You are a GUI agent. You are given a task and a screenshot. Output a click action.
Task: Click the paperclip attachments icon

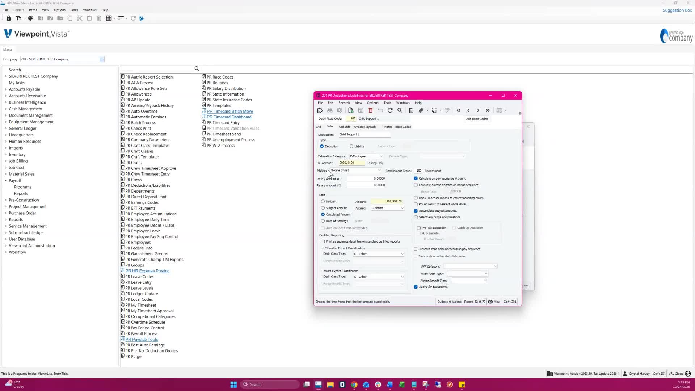click(x=421, y=110)
